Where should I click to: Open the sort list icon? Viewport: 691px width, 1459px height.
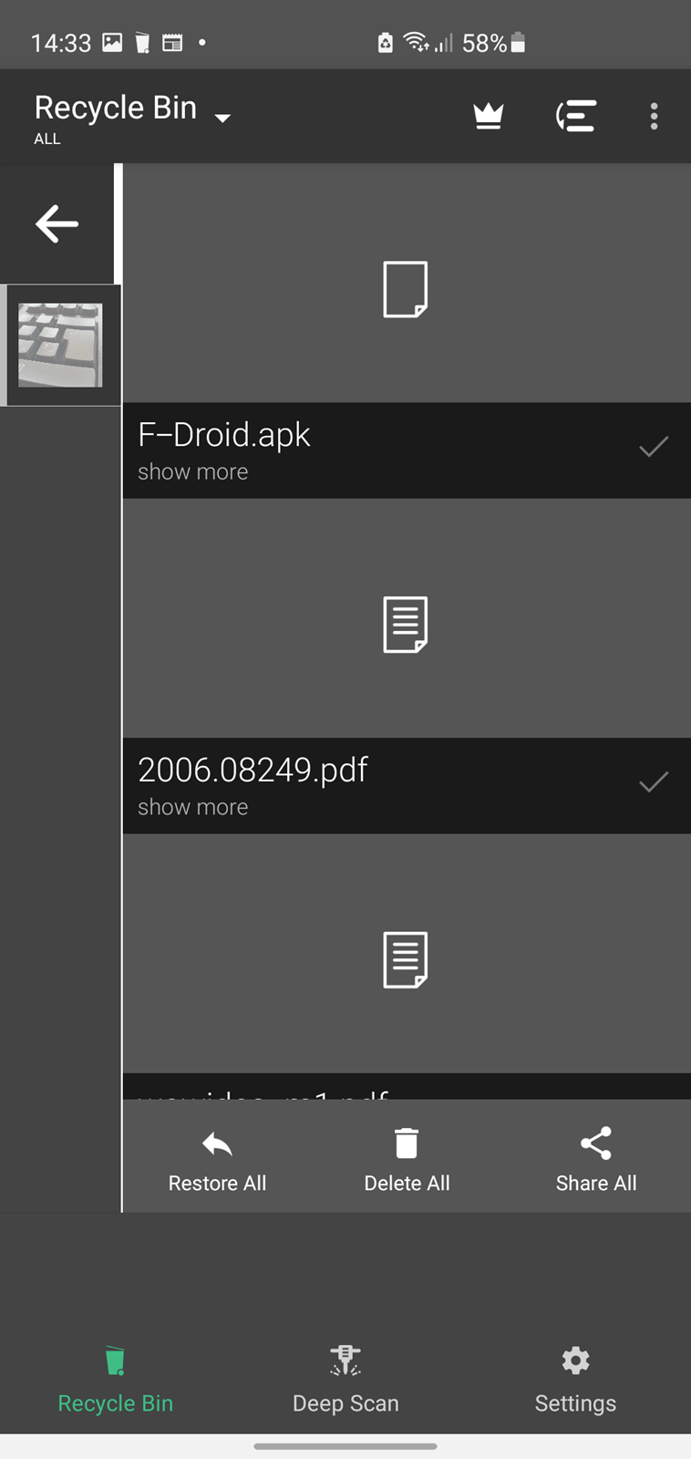(576, 116)
